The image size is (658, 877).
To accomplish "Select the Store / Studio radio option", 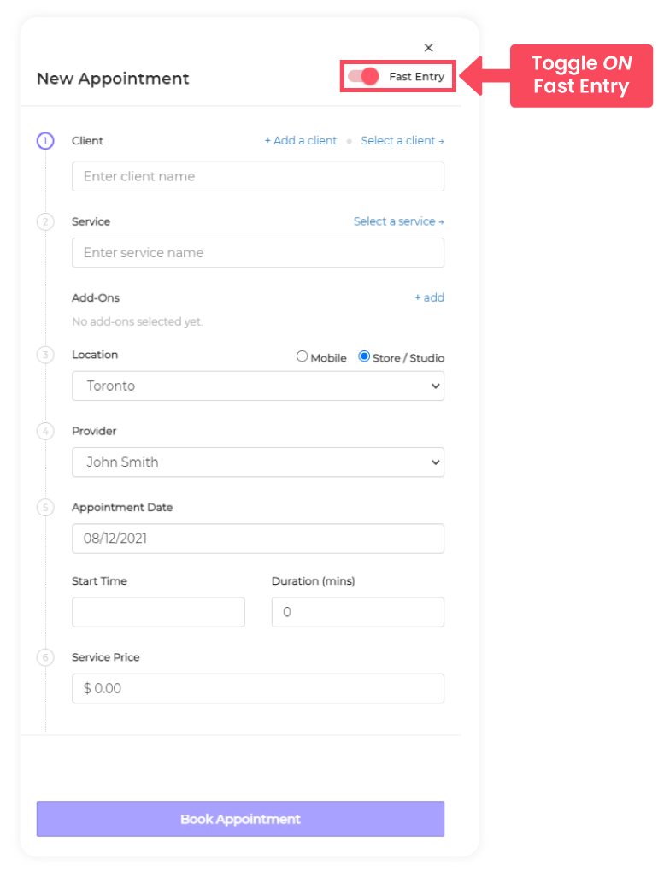I will [x=364, y=356].
